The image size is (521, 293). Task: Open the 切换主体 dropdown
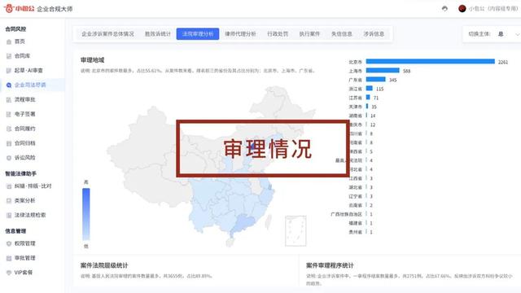493,34
